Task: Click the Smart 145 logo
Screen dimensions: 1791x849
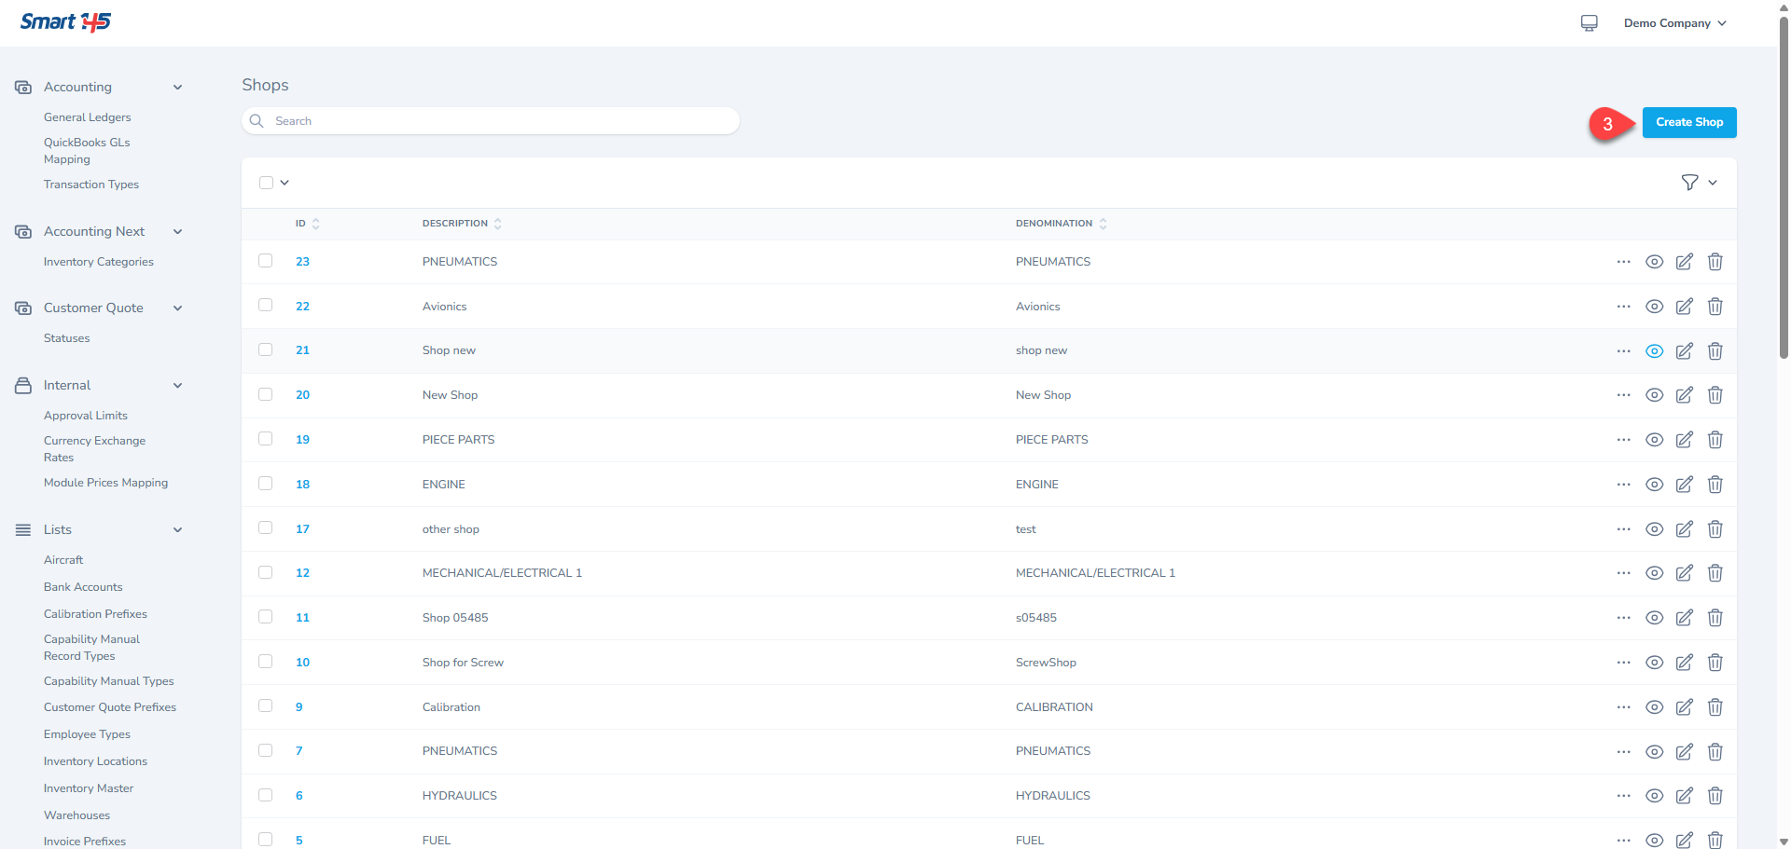Action: pyautogui.click(x=65, y=22)
